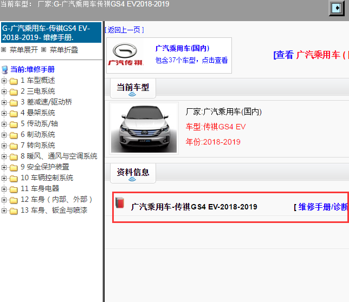Click the folder icon for 7 转向系统
The height and width of the screenshot is (302, 349).
pyautogui.click(x=14, y=146)
